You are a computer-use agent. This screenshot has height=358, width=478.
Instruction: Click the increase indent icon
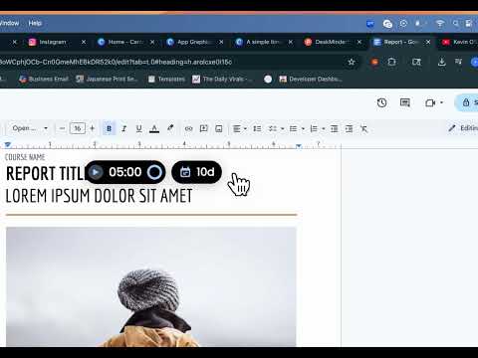point(350,128)
